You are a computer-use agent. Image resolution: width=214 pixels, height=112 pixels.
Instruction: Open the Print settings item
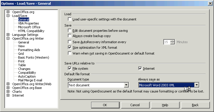(21, 61)
